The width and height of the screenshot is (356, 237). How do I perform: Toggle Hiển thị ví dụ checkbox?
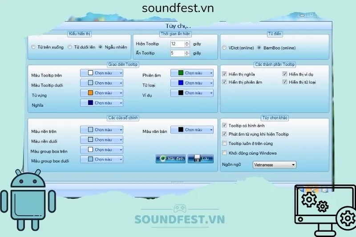285,74
